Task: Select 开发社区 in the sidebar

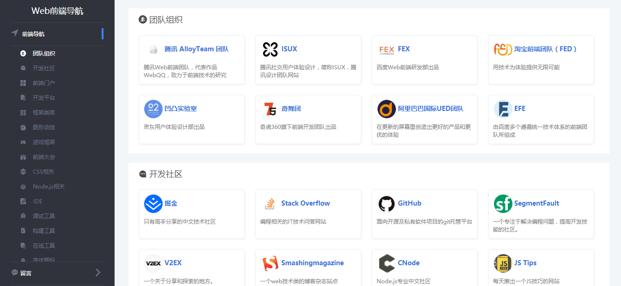Action: point(44,68)
